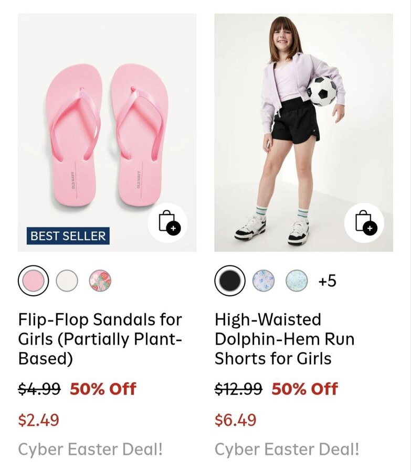
Task: Click the BEST SELLER badge
Action: coord(68,236)
